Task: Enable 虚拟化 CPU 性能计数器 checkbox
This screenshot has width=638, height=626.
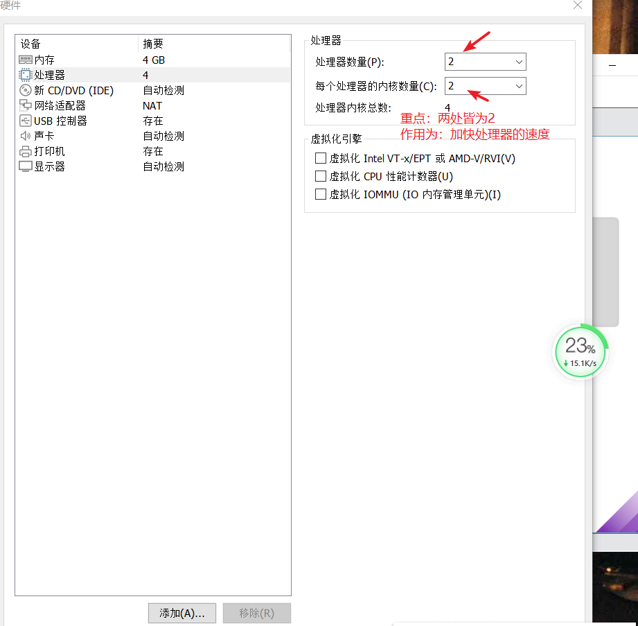Action: pos(321,176)
